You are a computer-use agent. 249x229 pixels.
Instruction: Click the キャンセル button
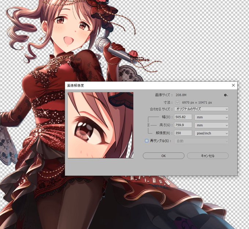click(208, 156)
